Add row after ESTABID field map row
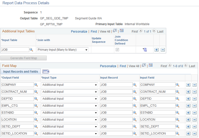This screenshot has height=138, width=199. point(188,113)
